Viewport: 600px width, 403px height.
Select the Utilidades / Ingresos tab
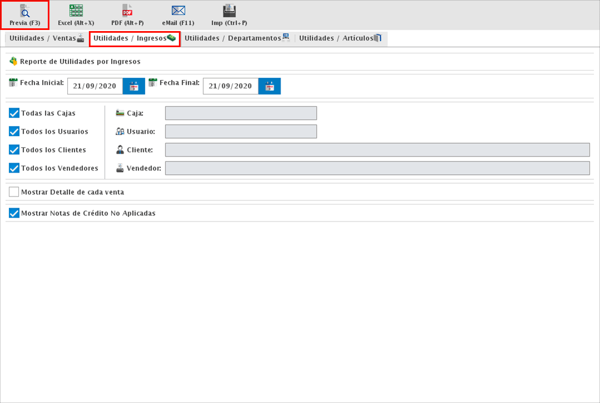coord(134,38)
